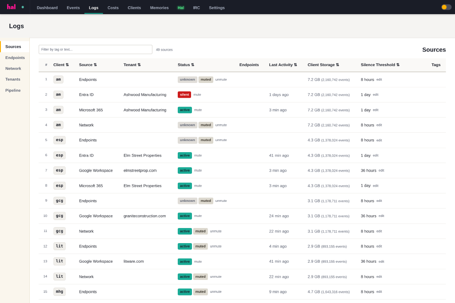This screenshot has width=455, height=303.
Task: Sort table by Source column
Action: click(x=88, y=65)
